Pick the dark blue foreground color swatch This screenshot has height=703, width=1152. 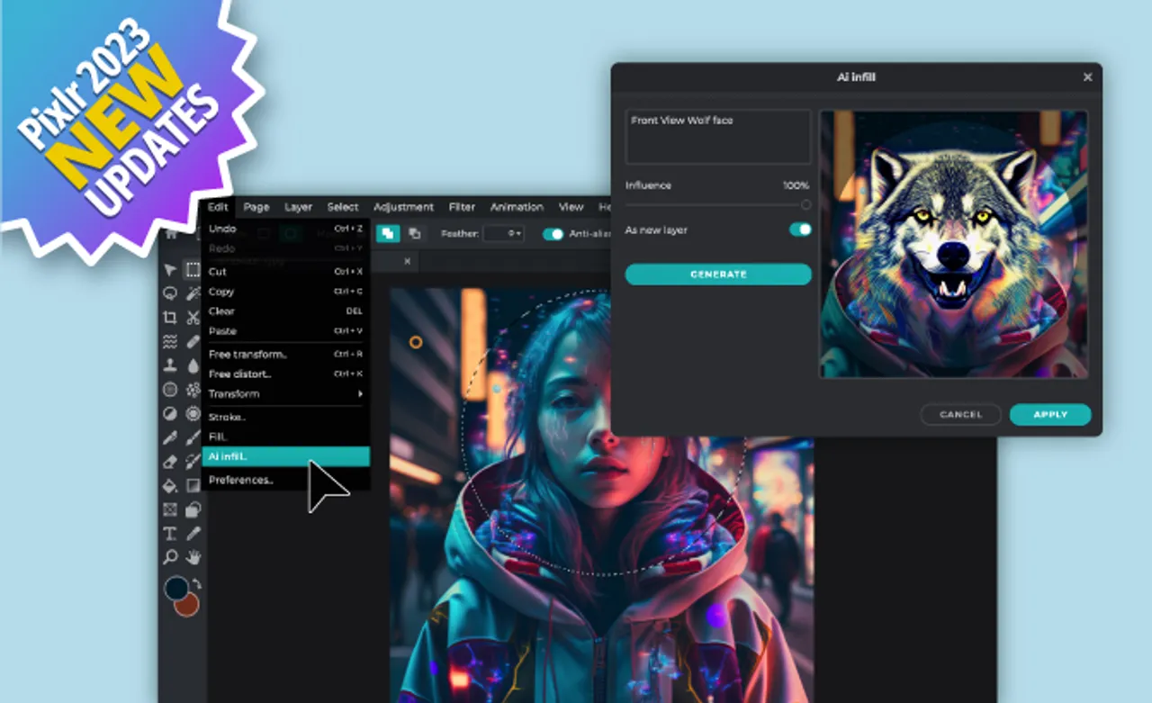click(176, 590)
